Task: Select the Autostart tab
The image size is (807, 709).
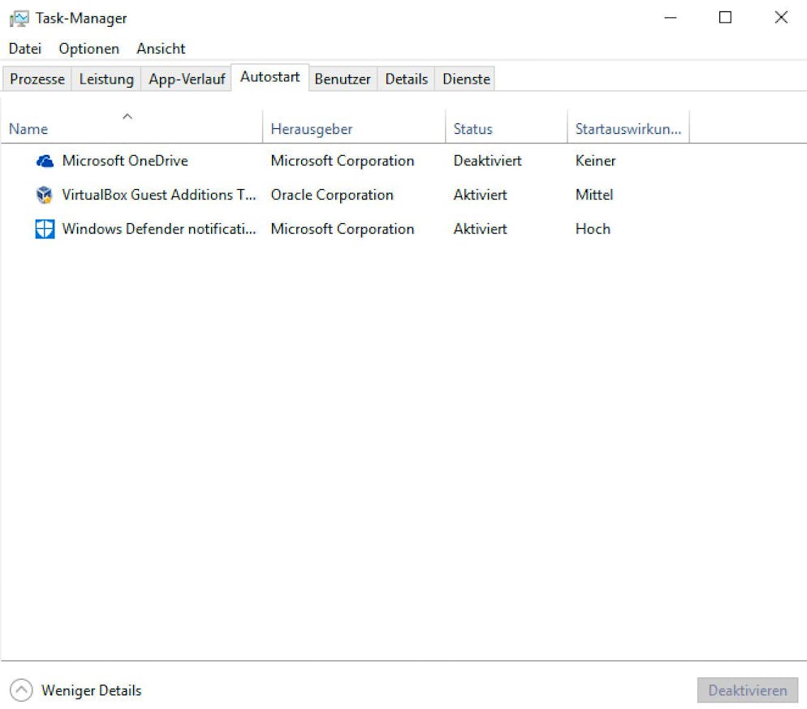Action: click(270, 77)
